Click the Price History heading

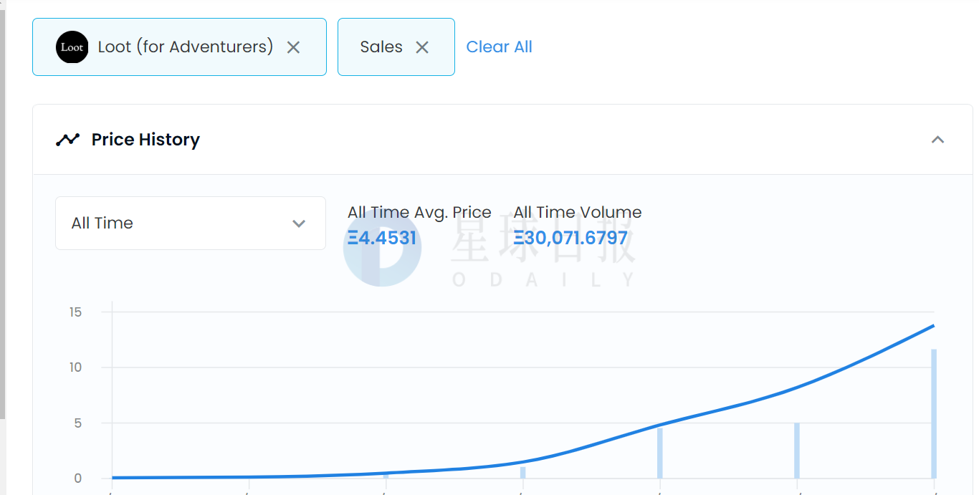click(145, 140)
